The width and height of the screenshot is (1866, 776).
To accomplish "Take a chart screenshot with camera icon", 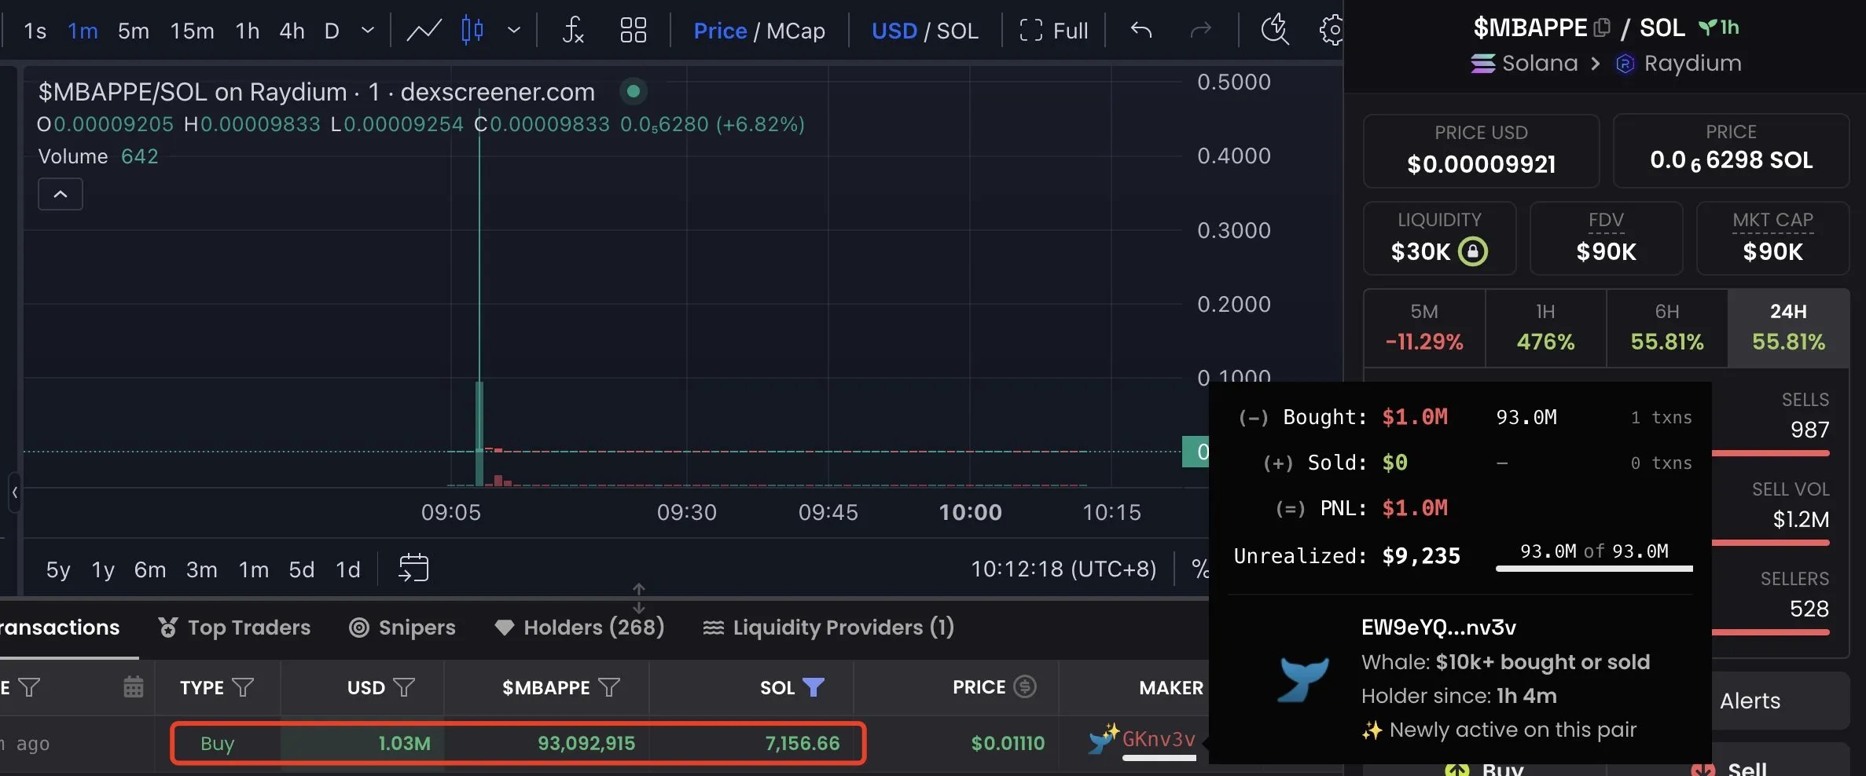I will (1273, 30).
